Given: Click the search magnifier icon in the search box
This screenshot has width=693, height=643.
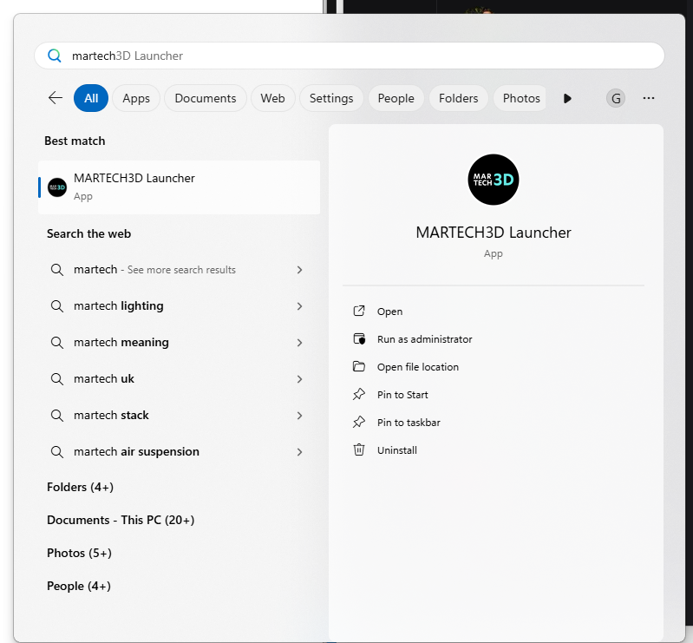Looking at the screenshot, I should [x=55, y=56].
